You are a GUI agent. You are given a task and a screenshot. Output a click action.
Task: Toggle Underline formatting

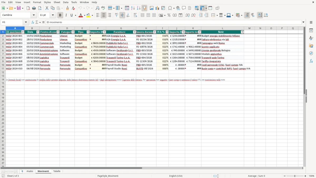[x=71, y=15]
